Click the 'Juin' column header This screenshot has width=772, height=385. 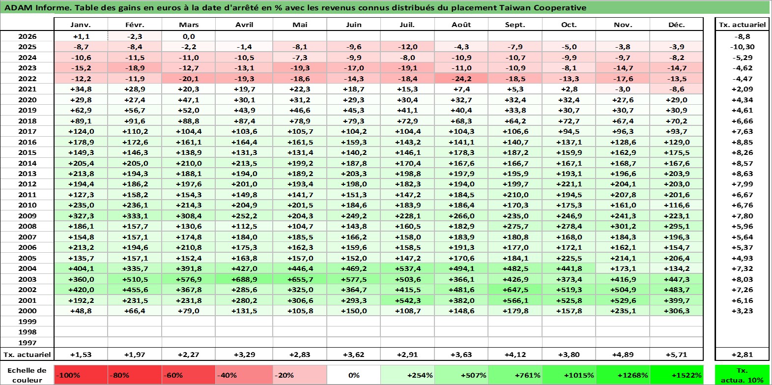[353, 25]
